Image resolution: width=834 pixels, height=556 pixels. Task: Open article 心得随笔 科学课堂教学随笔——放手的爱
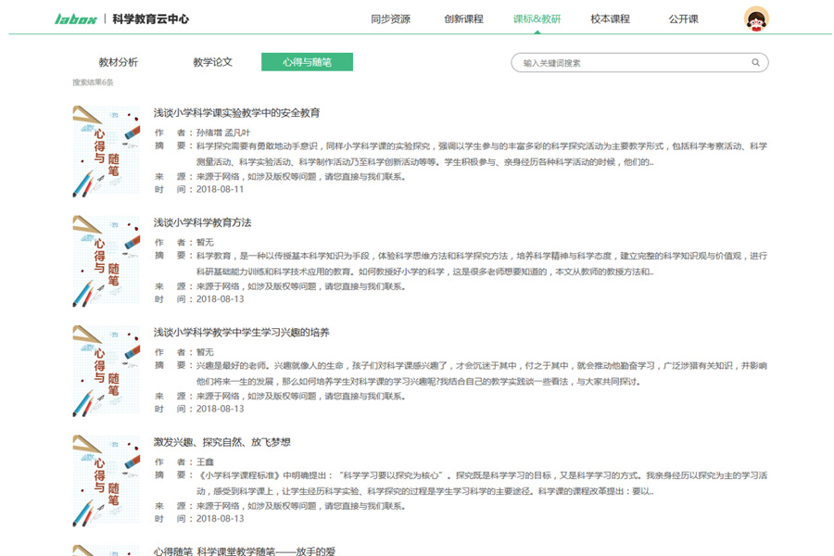[245, 550]
